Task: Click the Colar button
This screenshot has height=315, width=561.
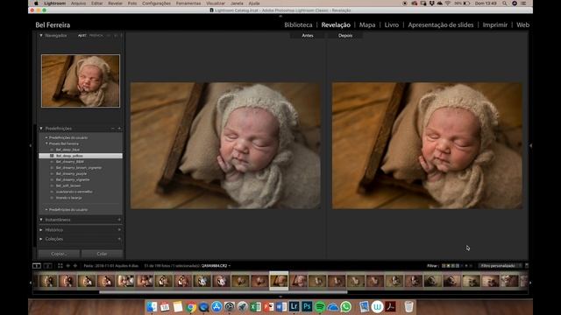Action: [102, 254]
